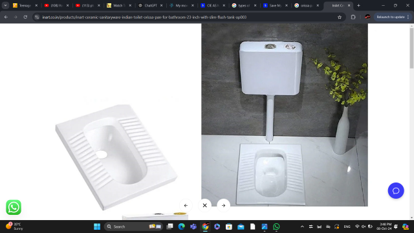This screenshot has width=414, height=233.
Task: Open the taskbar Search box
Action: tap(134, 227)
